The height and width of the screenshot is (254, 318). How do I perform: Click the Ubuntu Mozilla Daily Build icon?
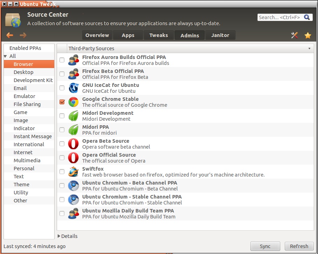pos(73,213)
